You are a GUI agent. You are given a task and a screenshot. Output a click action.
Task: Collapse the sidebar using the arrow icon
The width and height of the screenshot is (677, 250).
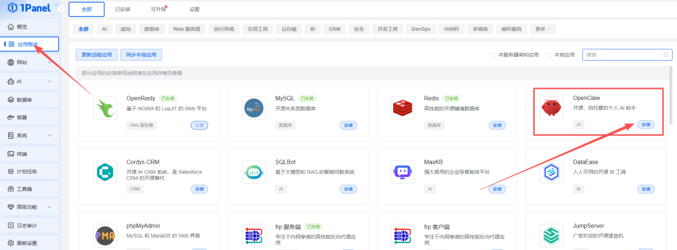[x=60, y=9]
